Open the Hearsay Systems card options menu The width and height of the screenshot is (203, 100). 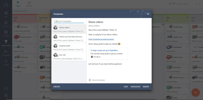coord(35,37)
